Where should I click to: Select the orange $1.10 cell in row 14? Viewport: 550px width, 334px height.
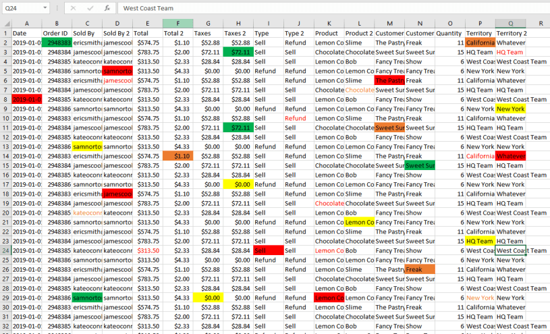[x=177, y=156]
